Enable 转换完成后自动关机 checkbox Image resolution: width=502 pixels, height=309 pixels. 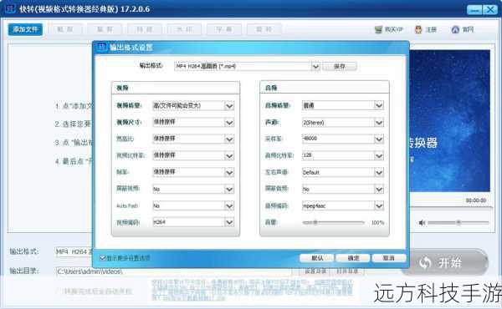coord(59,291)
